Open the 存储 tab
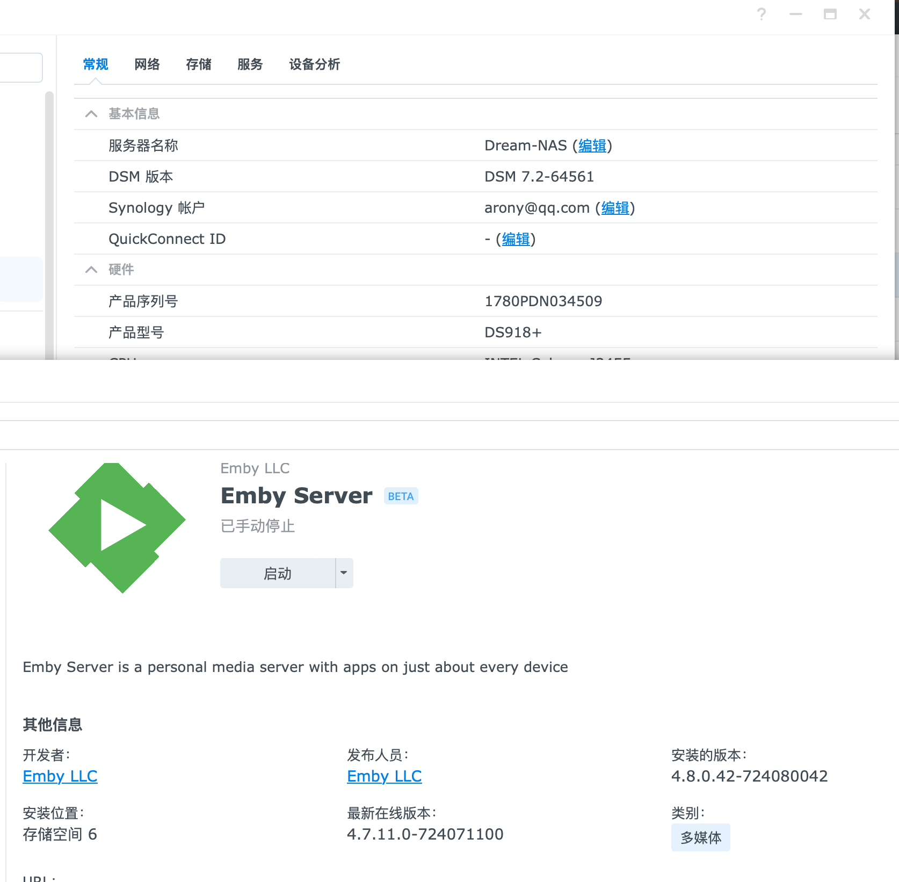This screenshot has width=899, height=882. (199, 64)
